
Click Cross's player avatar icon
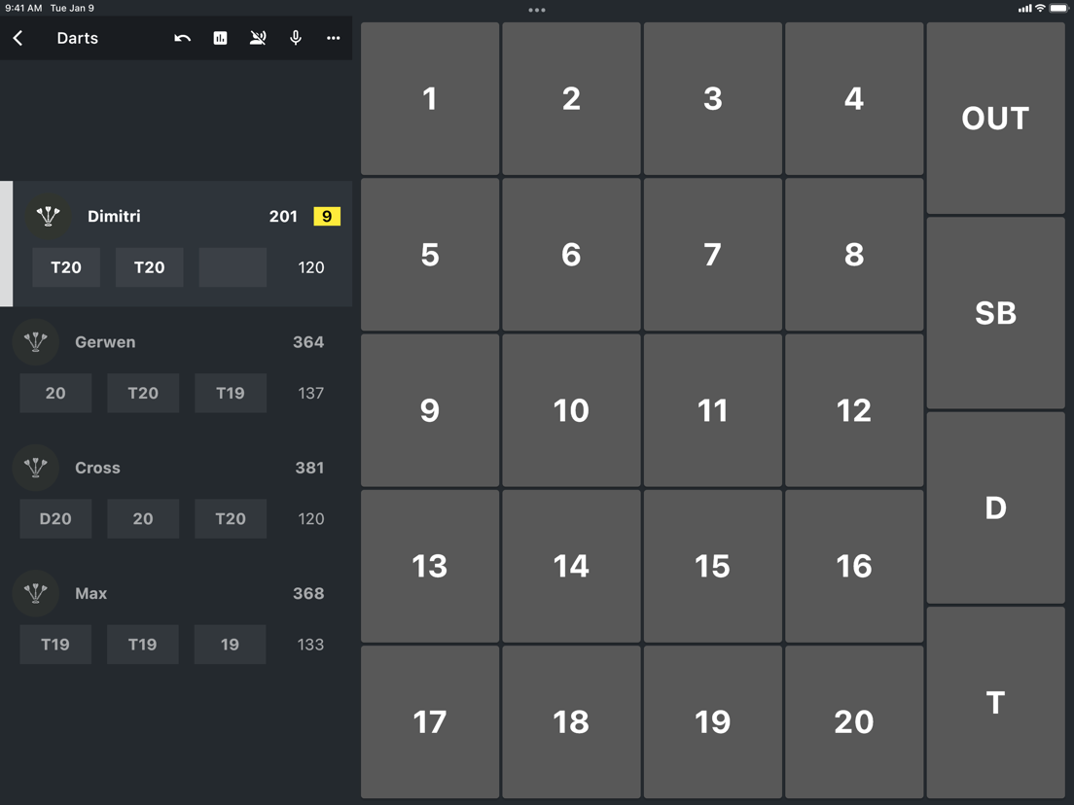36,468
